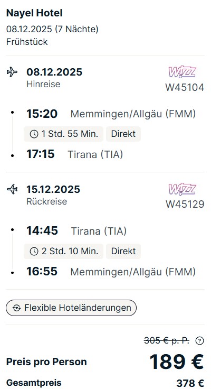
Task: Click the Wizz logo for flight W45104
Action: 183,72
